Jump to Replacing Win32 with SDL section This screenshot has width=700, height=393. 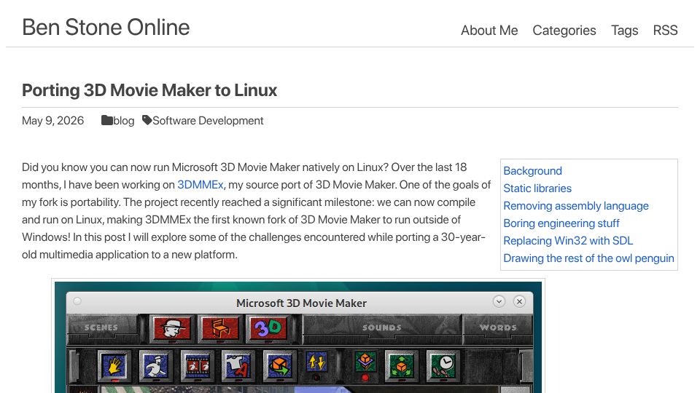(568, 241)
